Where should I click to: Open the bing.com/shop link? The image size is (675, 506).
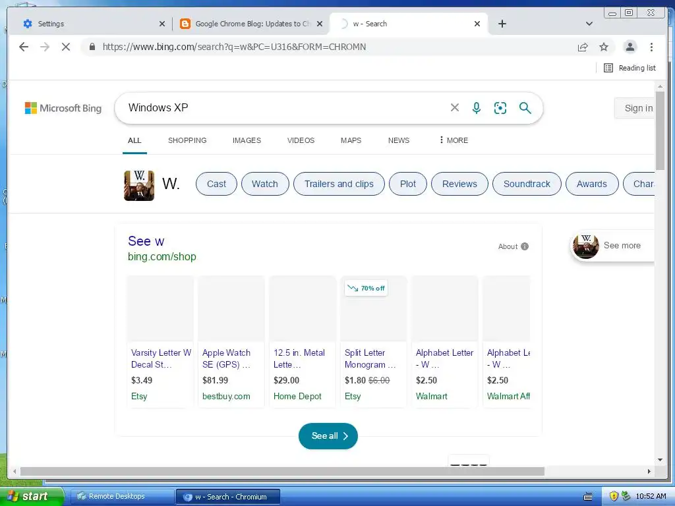(x=162, y=256)
